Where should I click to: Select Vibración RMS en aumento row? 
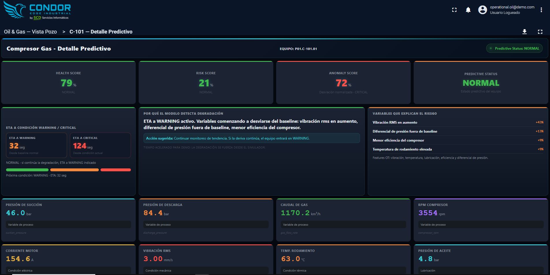click(x=458, y=122)
